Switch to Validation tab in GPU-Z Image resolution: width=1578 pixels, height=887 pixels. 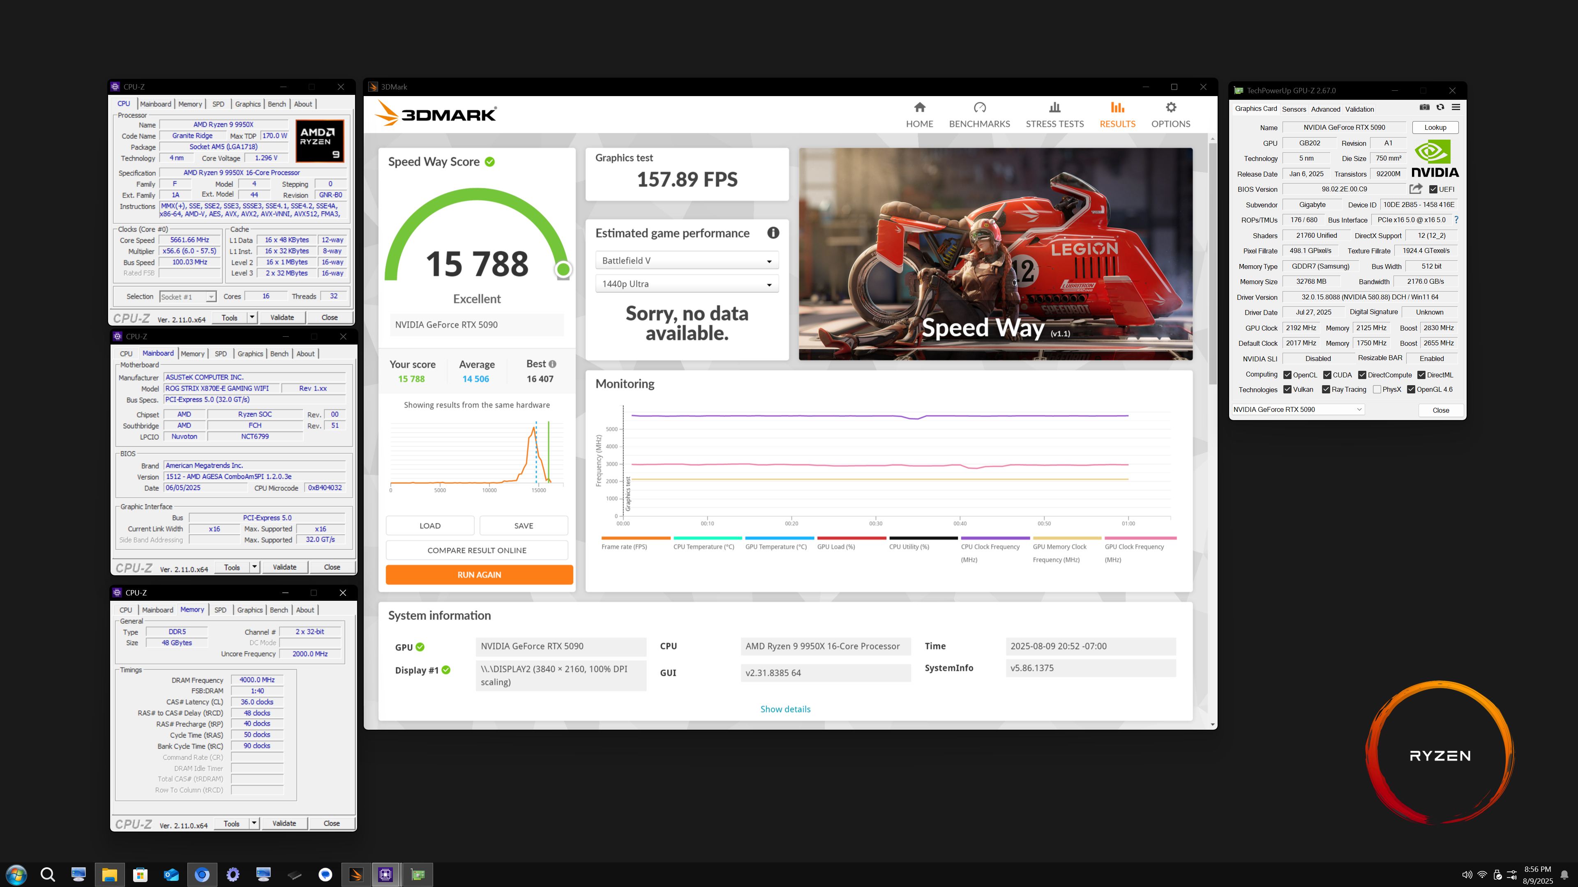click(1359, 109)
